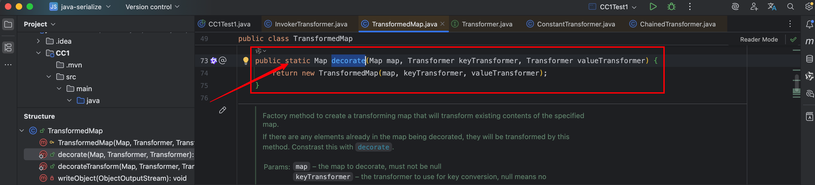Switch to the InvokerTransformer.java tab

pyautogui.click(x=311, y=24)
